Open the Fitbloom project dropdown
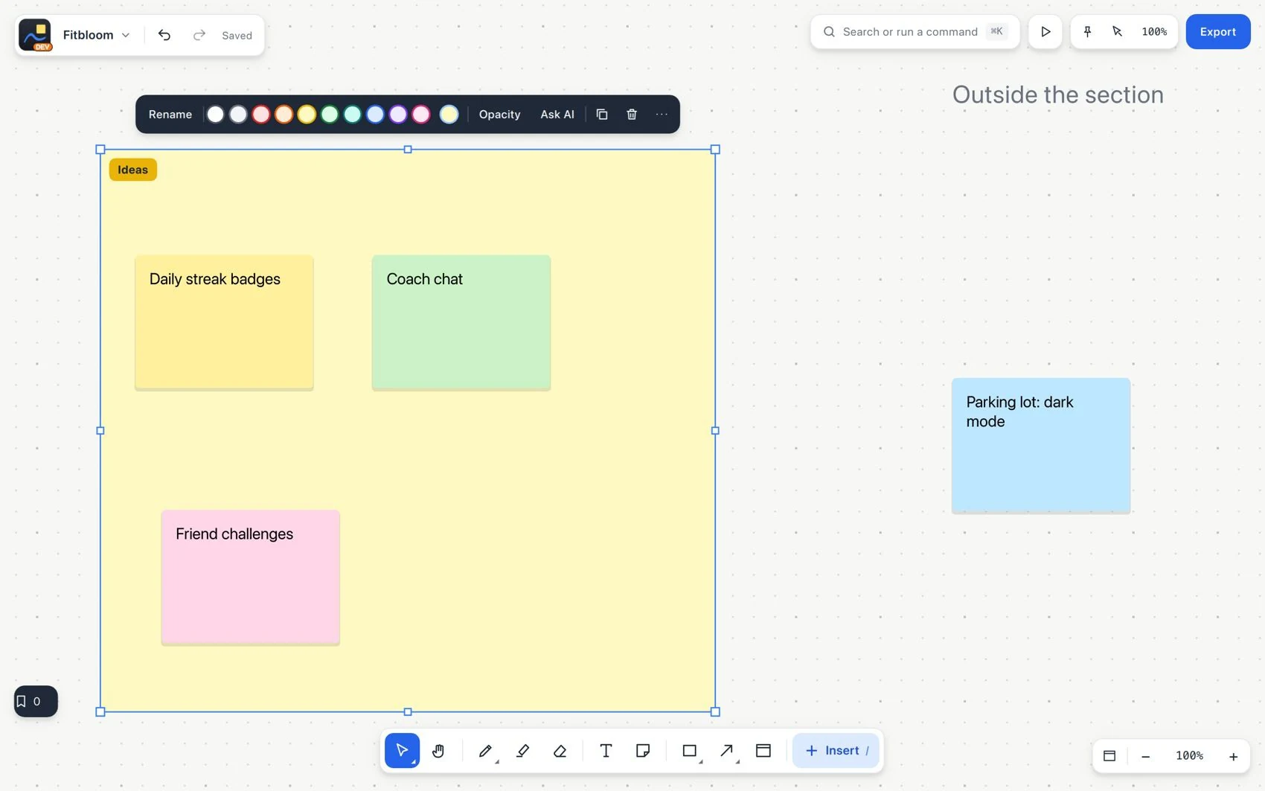The image size is (1265, 791). point(96,35)
